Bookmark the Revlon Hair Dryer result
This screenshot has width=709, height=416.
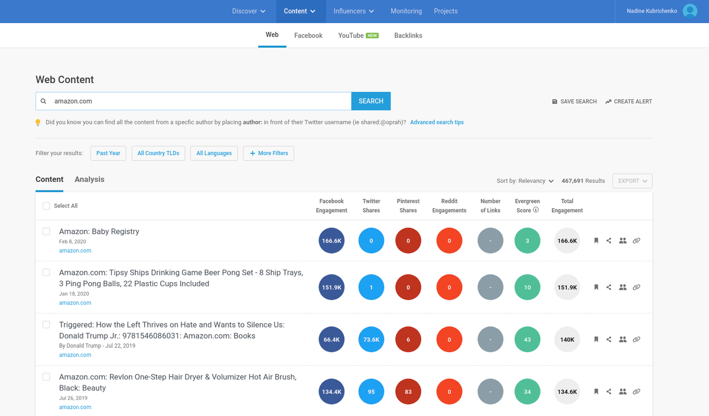coord(596,391)
